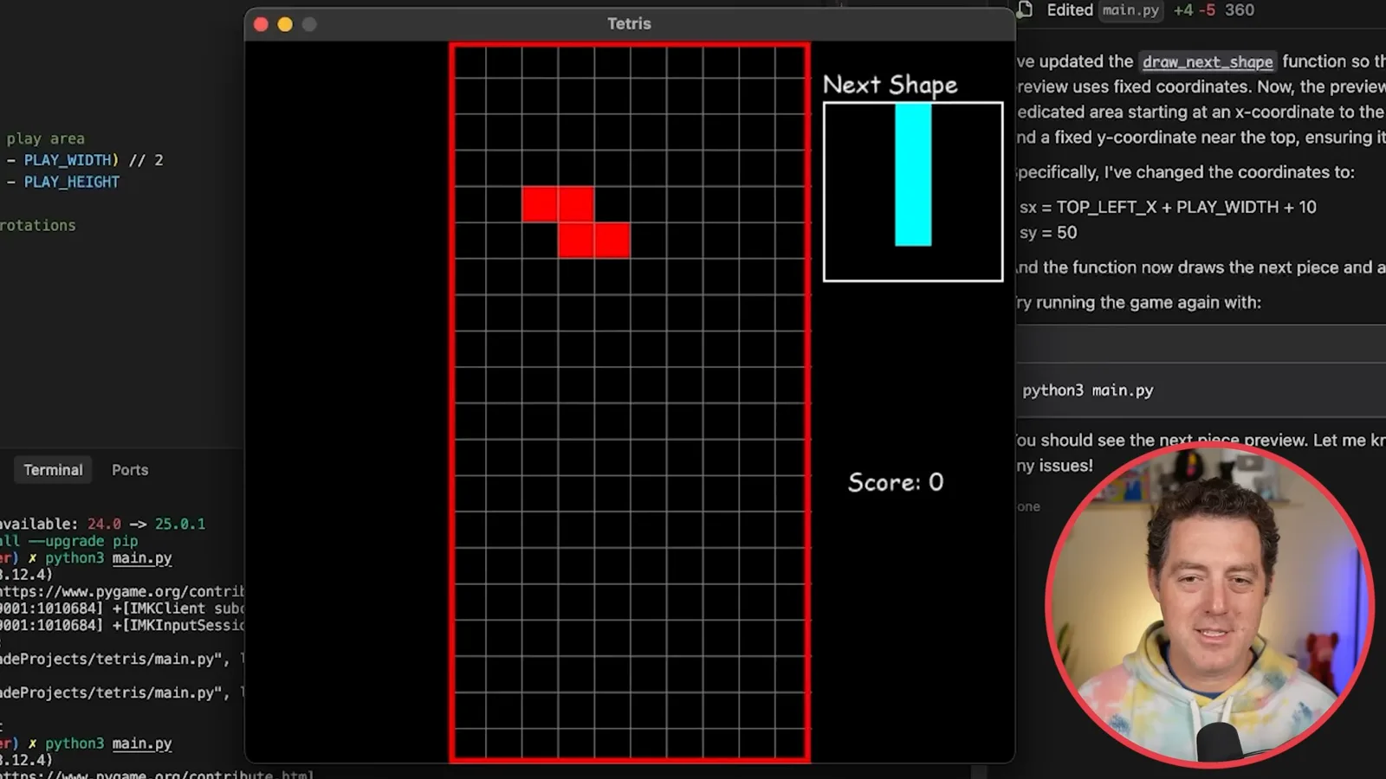This screenshot has width=1386, height=779.
Task: Open the Ports tab
Action: click(130, 470)
